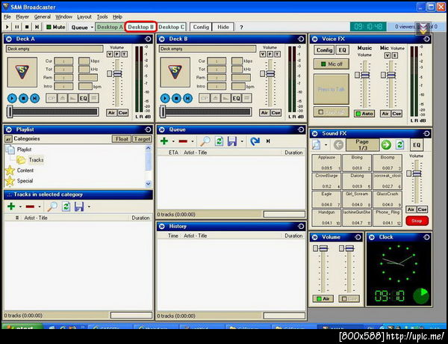Screen dimensions: 448x344
Task: Open the Deck B EQ button
Action: (x=236, y=99)
